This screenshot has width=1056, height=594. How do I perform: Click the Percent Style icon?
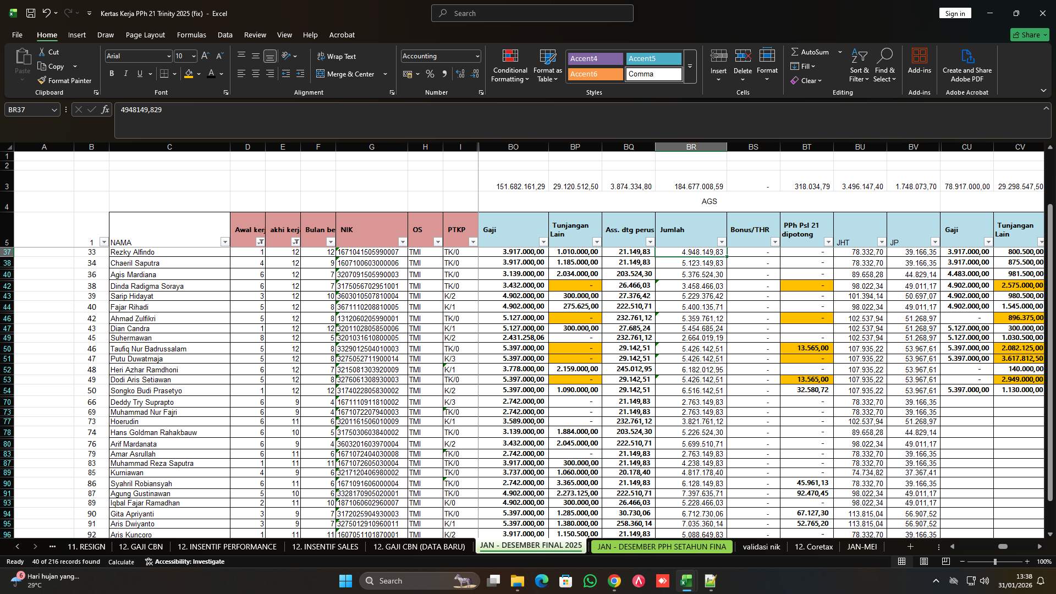pos(430,74)
